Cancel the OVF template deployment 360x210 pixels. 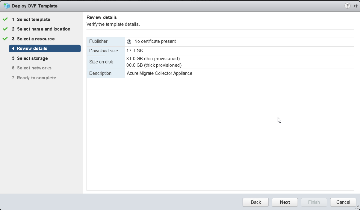tap(343, 202)
